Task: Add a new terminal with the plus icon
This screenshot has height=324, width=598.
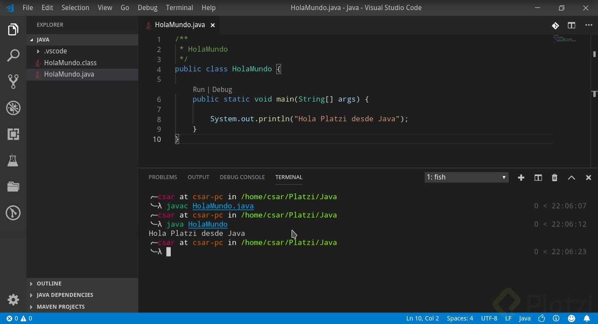Action: (x=521, y=177)
